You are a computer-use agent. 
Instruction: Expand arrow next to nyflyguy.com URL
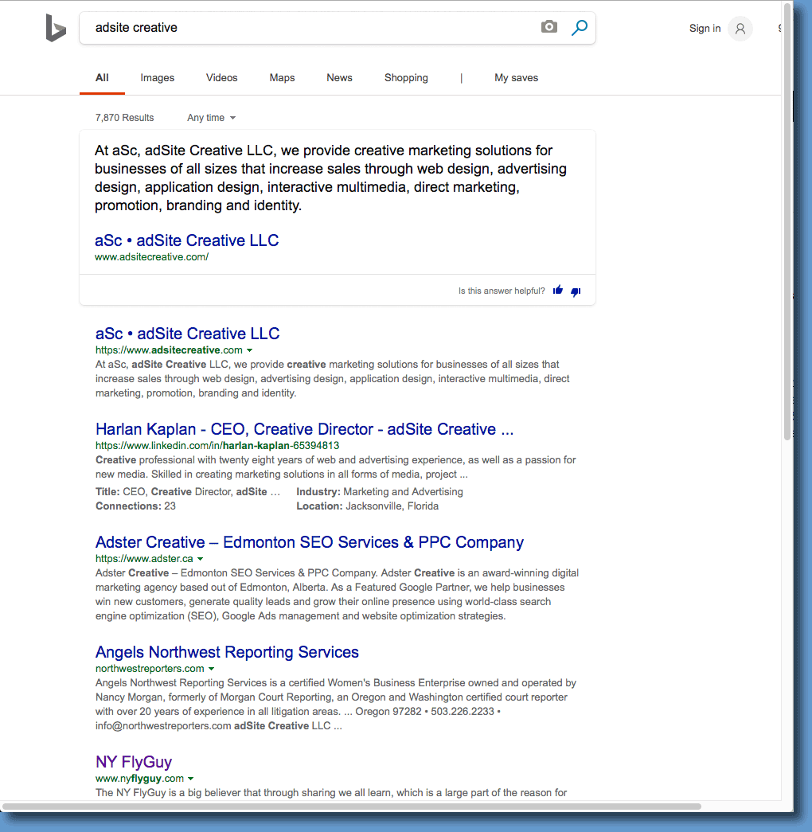[x=190, y=779]
